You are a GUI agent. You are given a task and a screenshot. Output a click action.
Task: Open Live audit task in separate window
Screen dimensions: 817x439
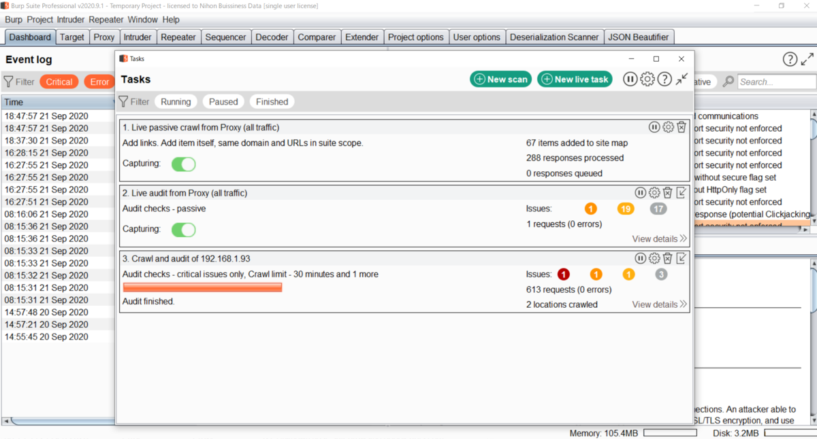coord(682,193)
